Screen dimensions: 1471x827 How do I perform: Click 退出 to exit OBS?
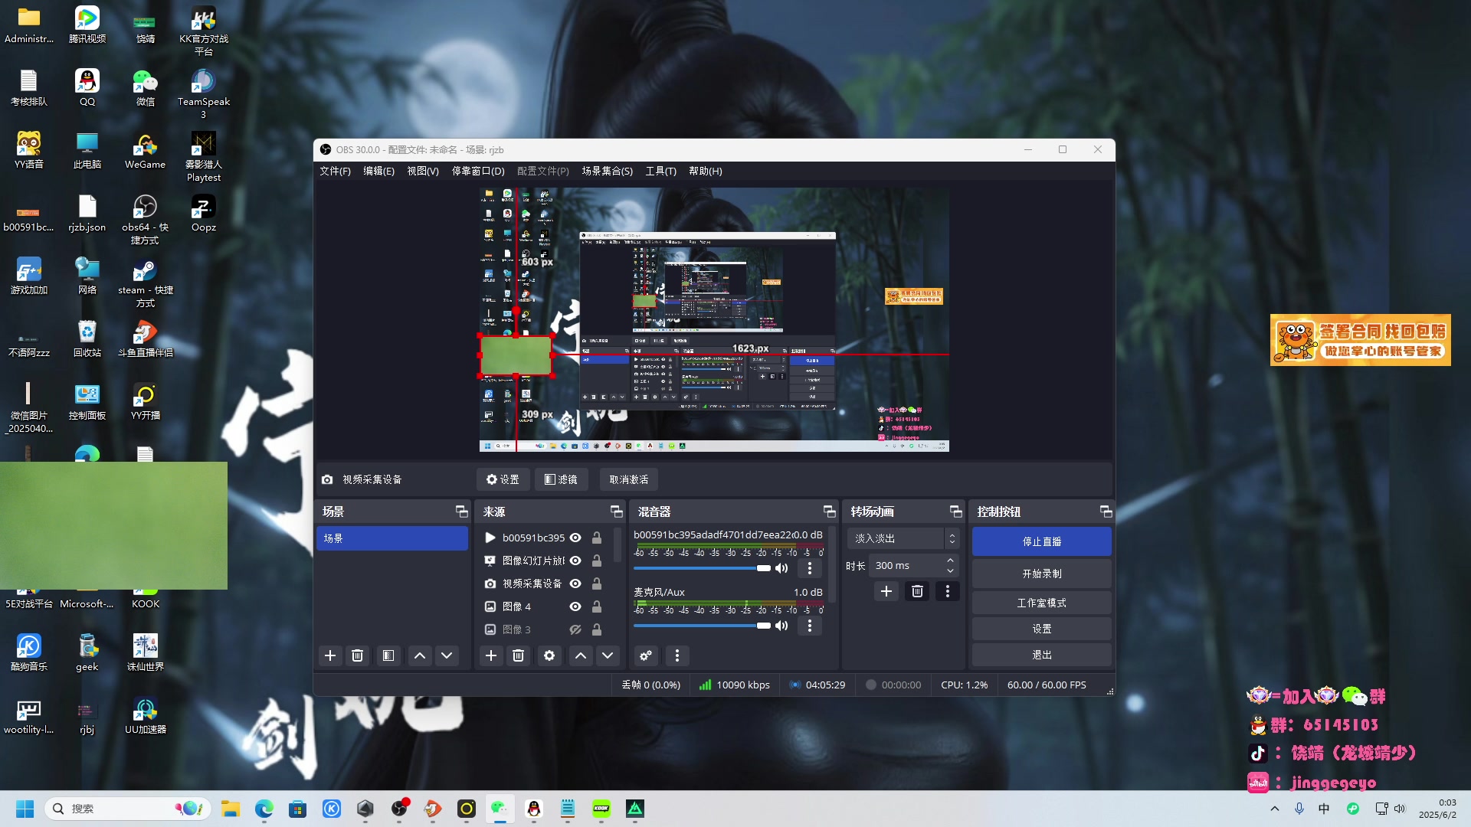pos(1042,655)
